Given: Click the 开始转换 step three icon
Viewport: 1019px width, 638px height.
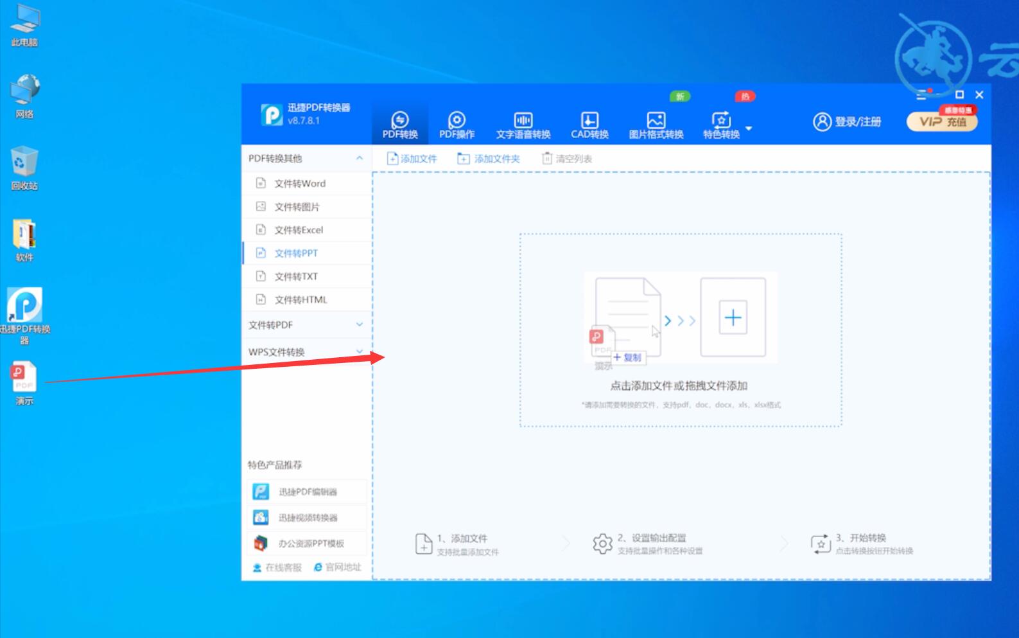Looking at the screenshot, I should coord(821,544).
